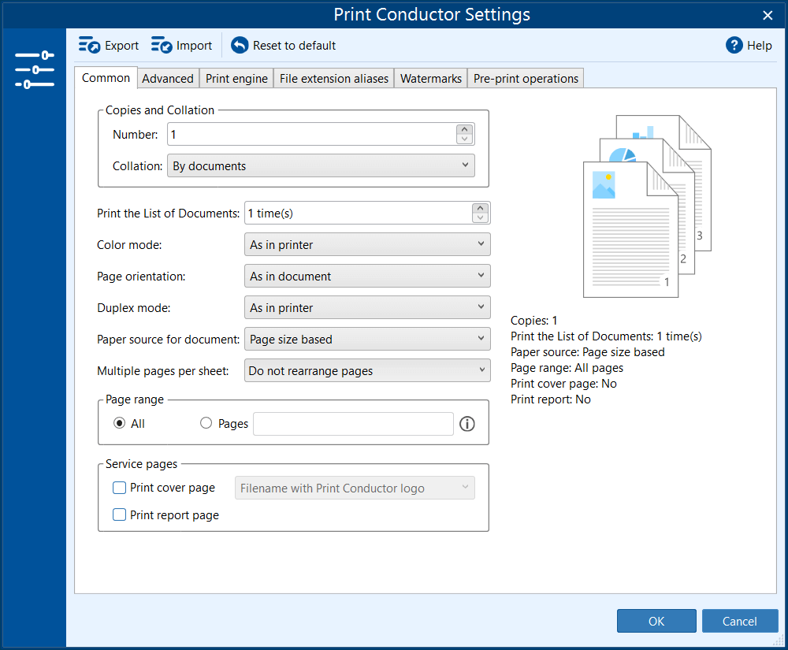Open the Collation dropdown
The image size is (788, 650).
coord(321,166)
